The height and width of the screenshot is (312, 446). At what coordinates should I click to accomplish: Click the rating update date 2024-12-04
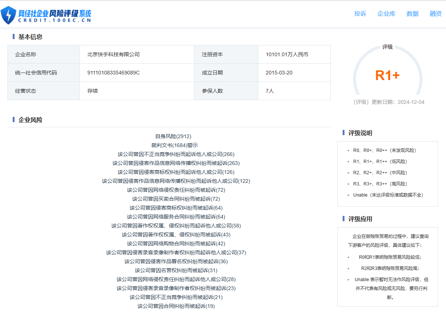tap(411, 102)
